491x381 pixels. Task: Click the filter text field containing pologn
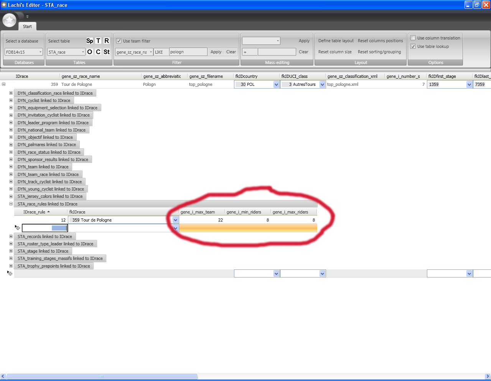pos(188,52)
